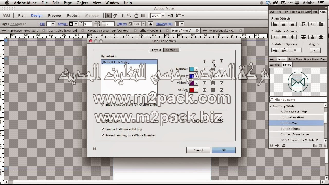Open Visited link color dropdown arrow

coord(196,83)
